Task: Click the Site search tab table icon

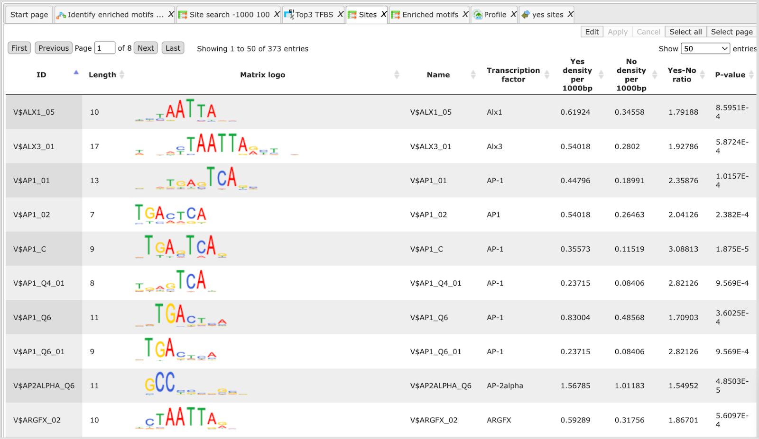Action: (183, 15)
